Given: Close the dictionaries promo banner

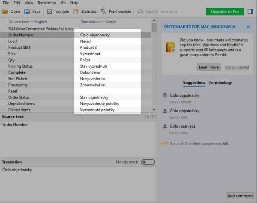Looking at the screenshot, I should click(x=248, y=27).
